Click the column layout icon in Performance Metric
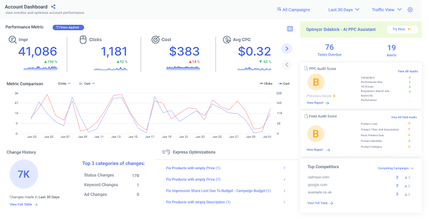429x220 pixels. pyautogui.click(x=290, y=28)
